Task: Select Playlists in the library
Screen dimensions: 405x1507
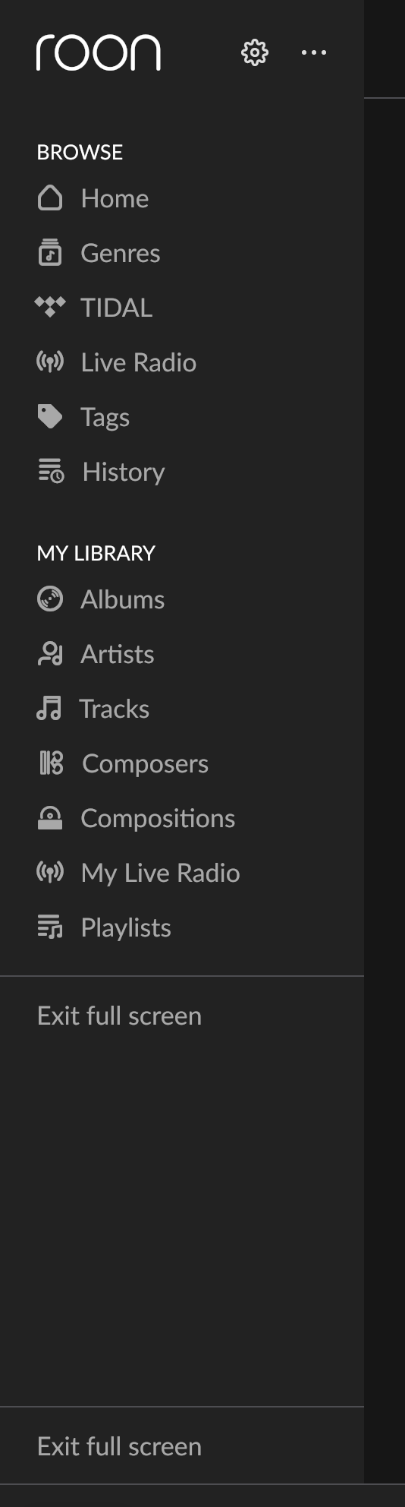Action: 105,927
